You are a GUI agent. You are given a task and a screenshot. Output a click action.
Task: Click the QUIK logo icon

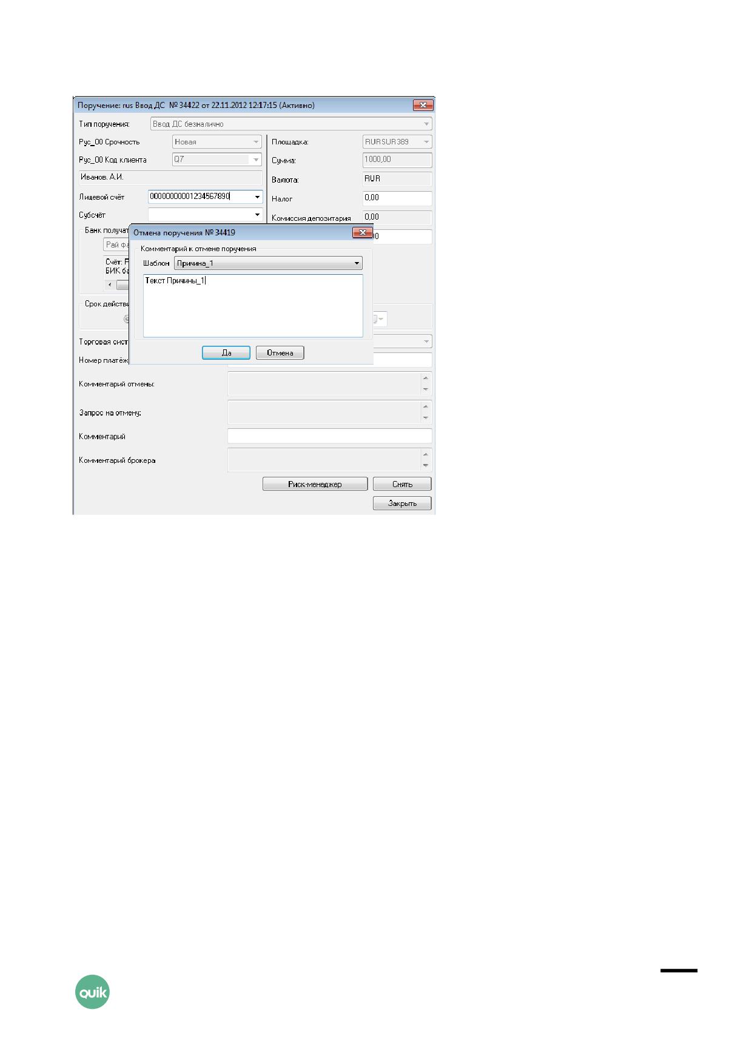[92, 992]
